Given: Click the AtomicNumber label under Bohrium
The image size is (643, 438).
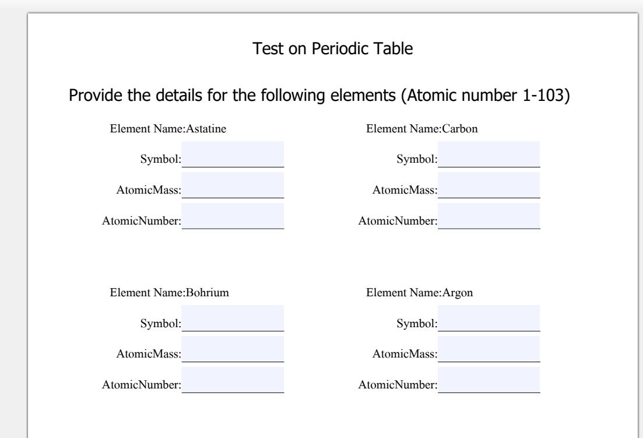Looking at the screenshot, I should click(x=142, y=385).
